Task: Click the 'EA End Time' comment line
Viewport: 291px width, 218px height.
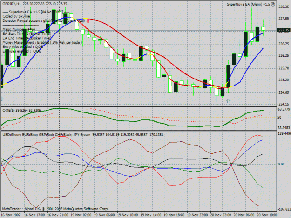Action: (x=27, y=38)
